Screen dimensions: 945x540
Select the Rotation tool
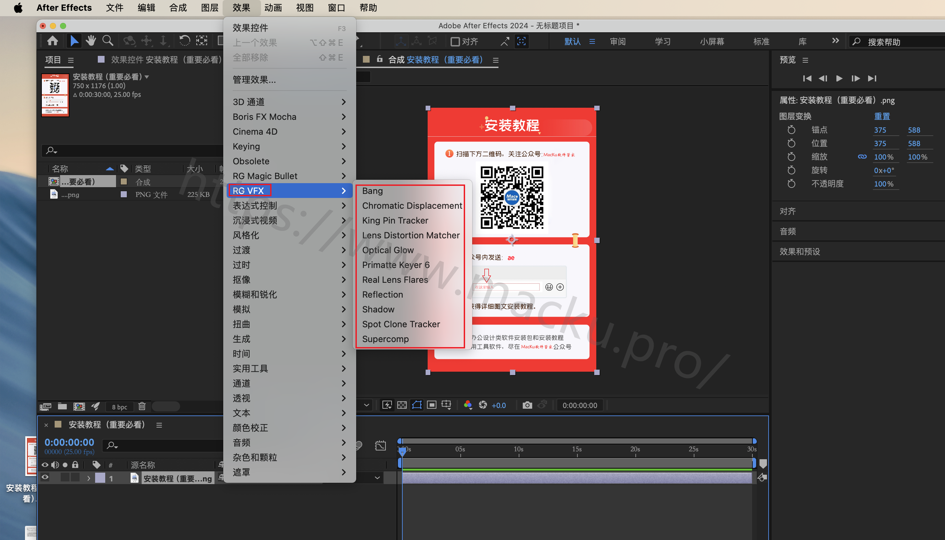[x=184, y=41]
